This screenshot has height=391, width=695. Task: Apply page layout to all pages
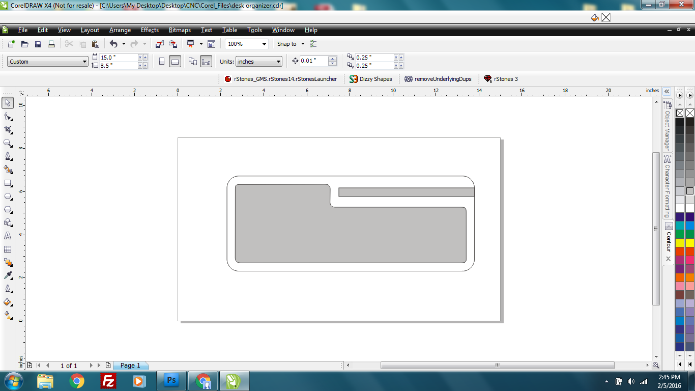tap(193, 61)
